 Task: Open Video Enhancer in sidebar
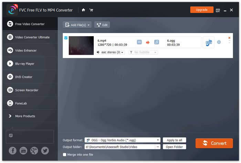(30, 50)
